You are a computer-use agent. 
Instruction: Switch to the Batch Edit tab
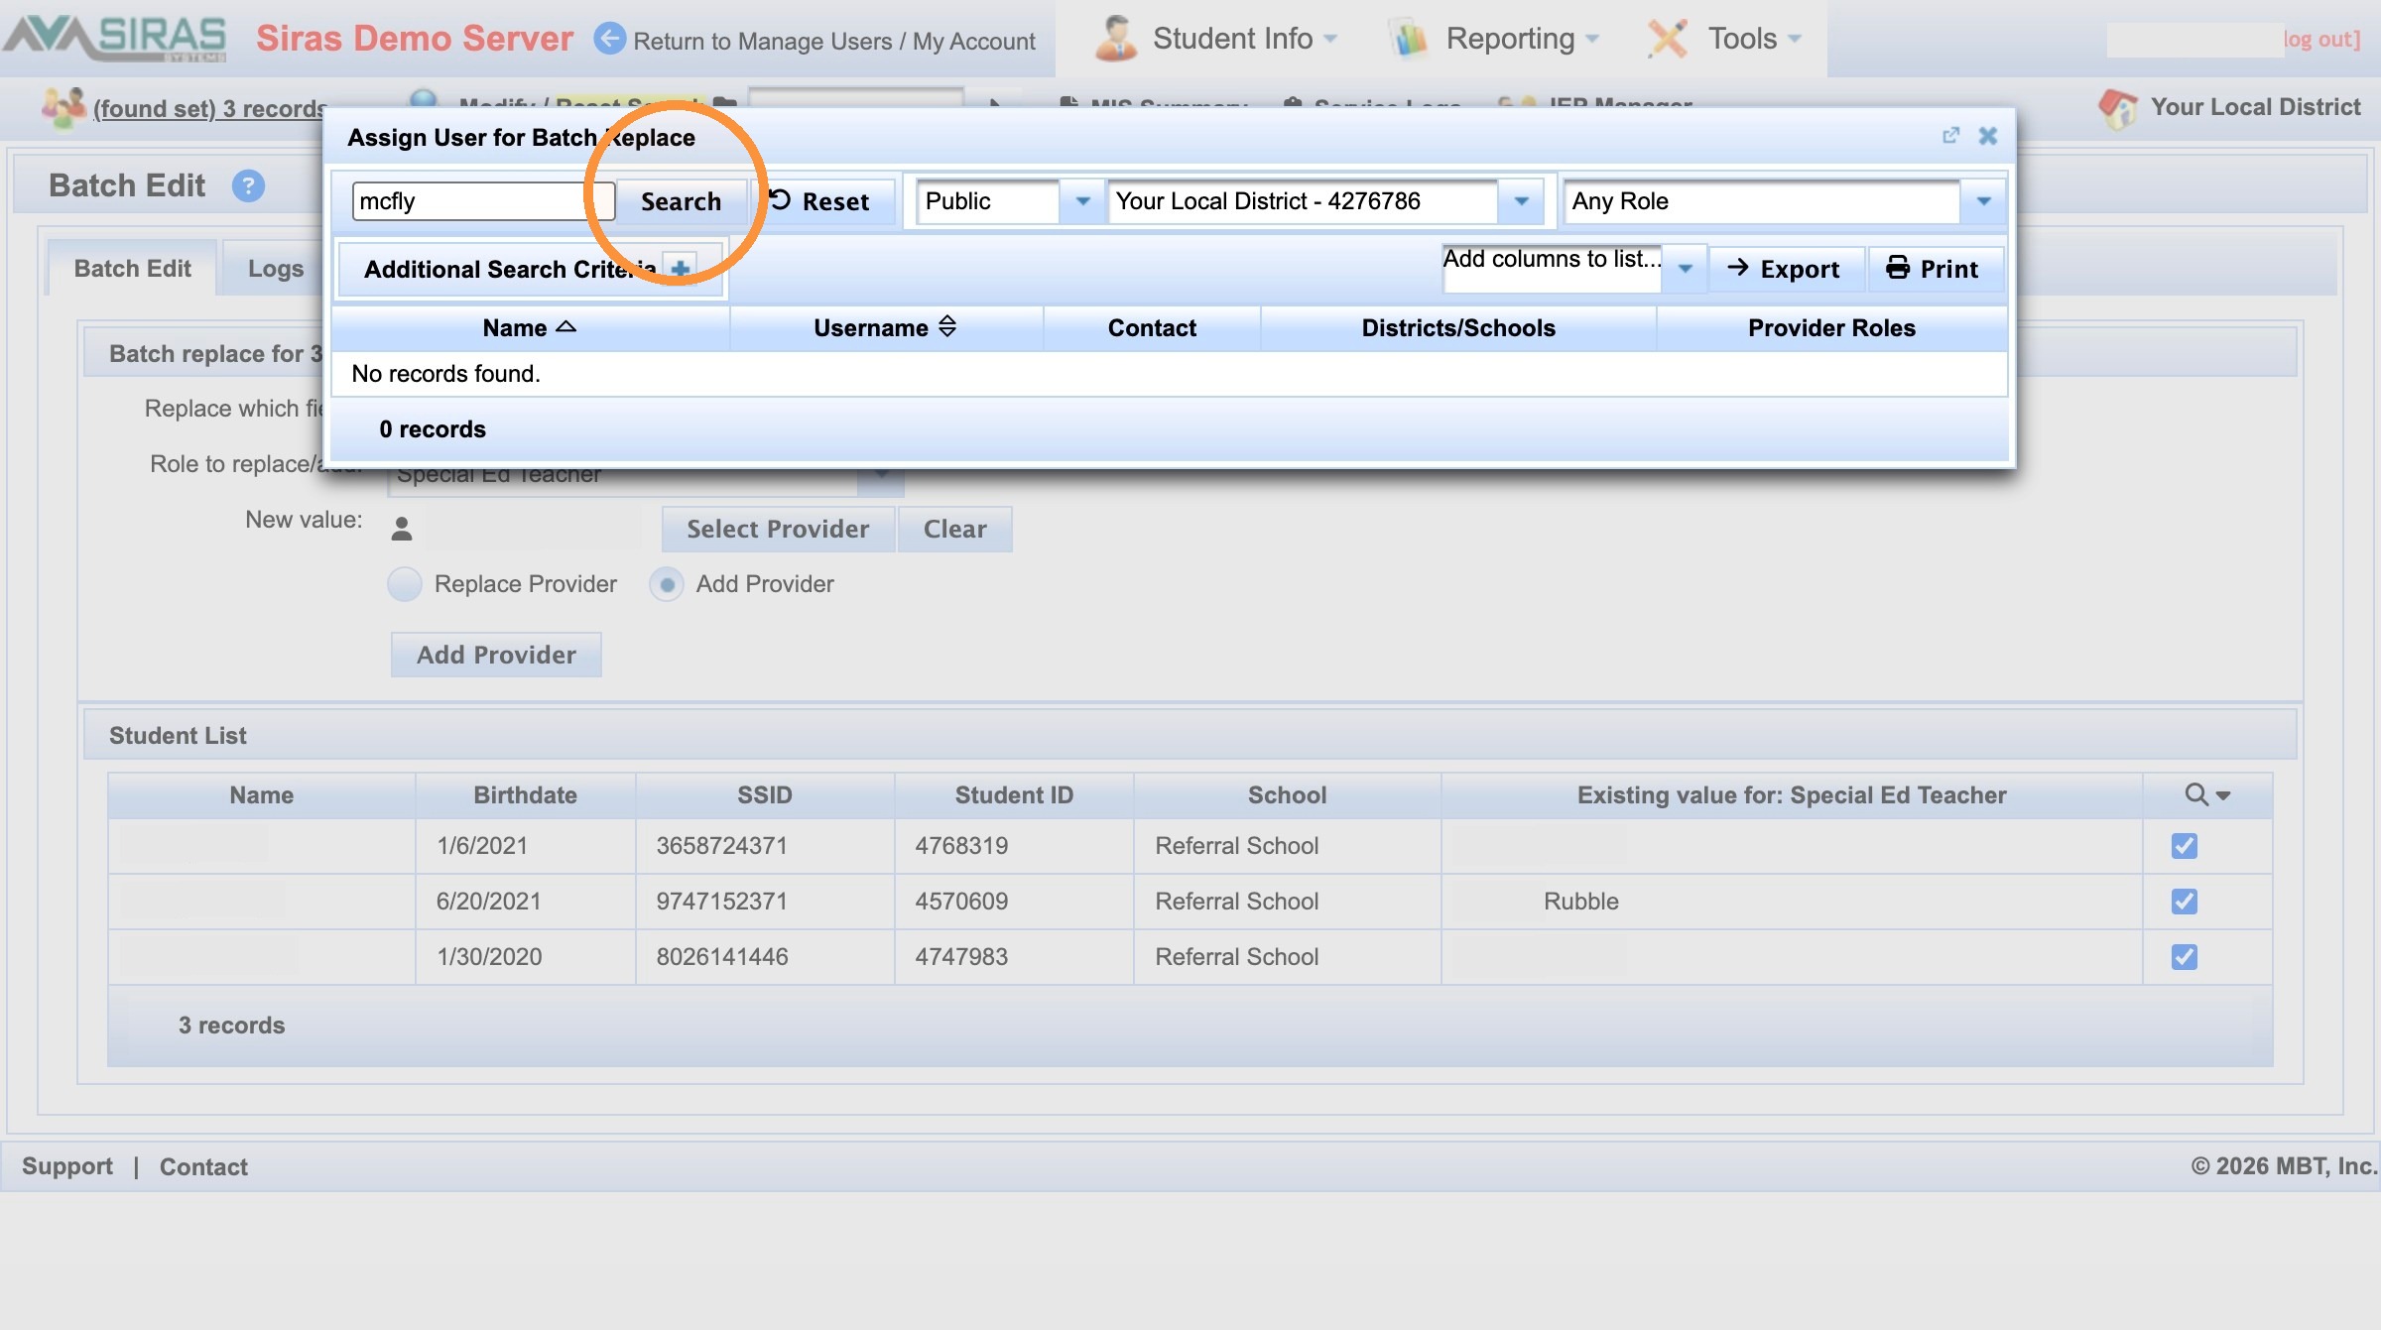132,269
